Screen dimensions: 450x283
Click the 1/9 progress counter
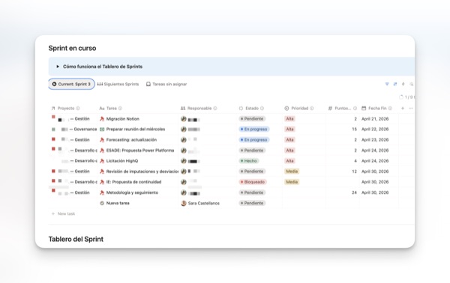407,97
